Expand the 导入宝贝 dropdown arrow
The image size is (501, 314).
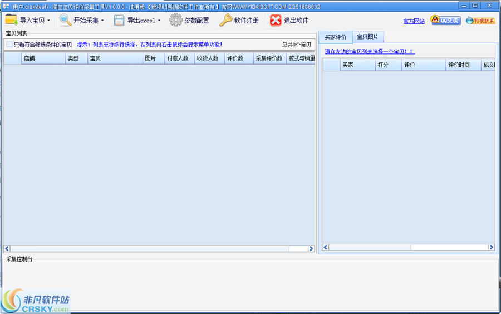coord(48,21)
